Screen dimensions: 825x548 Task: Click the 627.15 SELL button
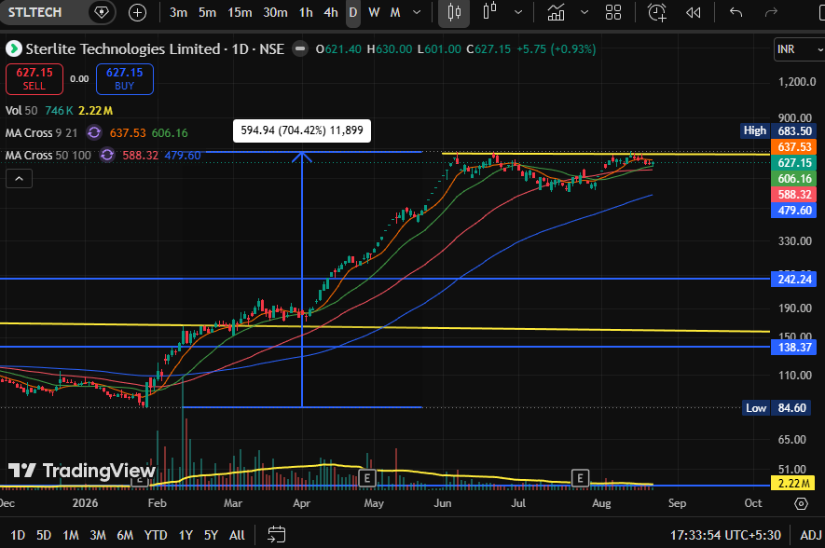coord(34,79)
